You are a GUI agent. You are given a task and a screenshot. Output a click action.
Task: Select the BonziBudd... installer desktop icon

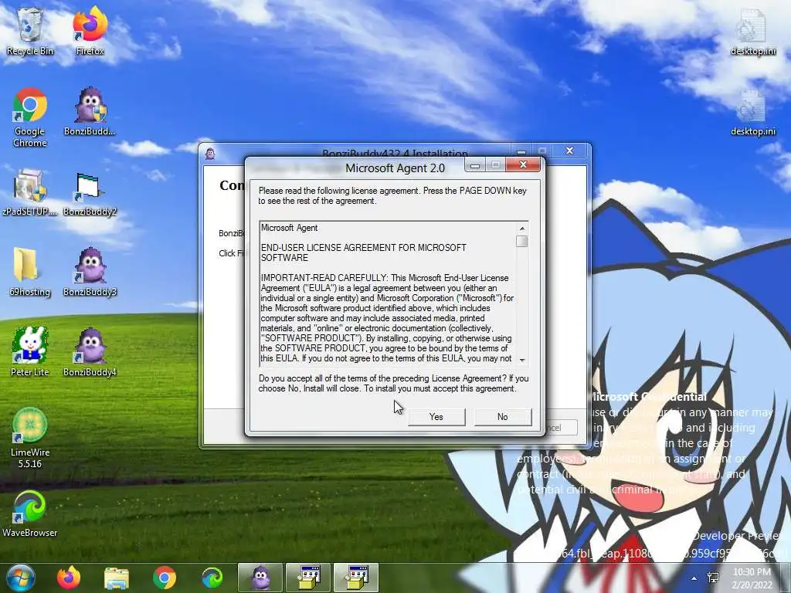[x=90, y=111]
